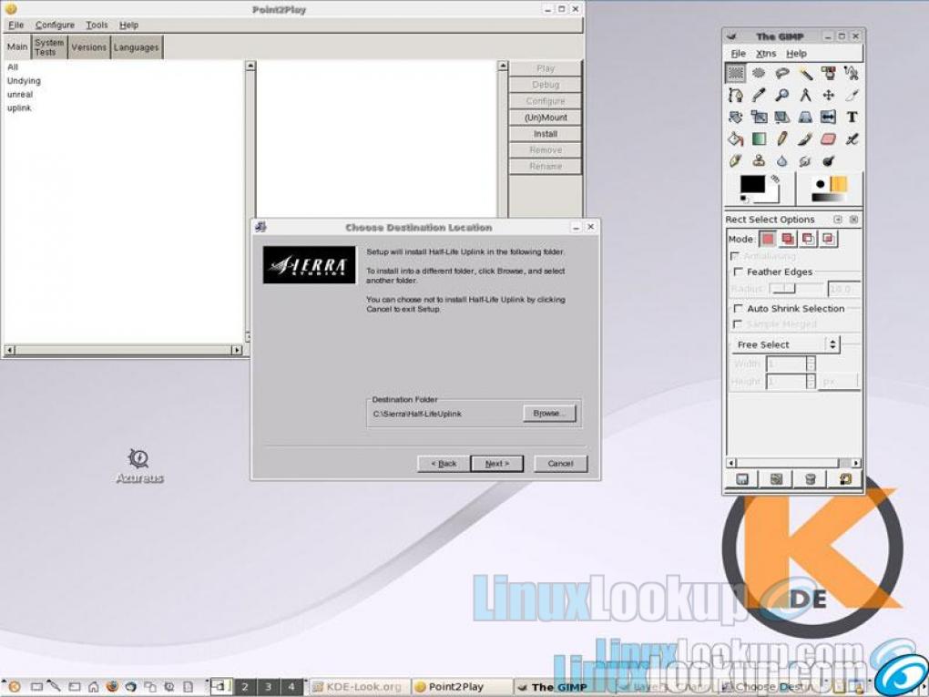Select uplink in the games list
929x697 pixels.
pyautogui.click(x=19, y=108)
